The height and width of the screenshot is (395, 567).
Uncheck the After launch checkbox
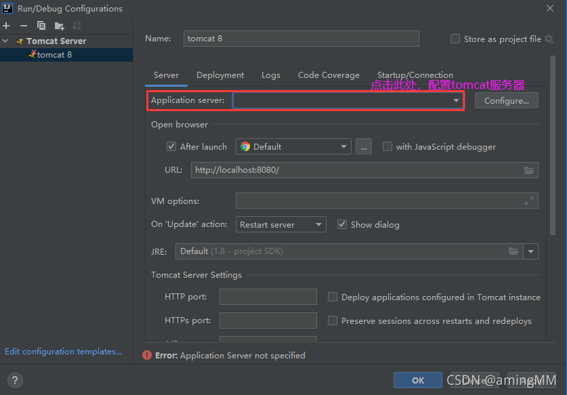[x=171, y=146]
